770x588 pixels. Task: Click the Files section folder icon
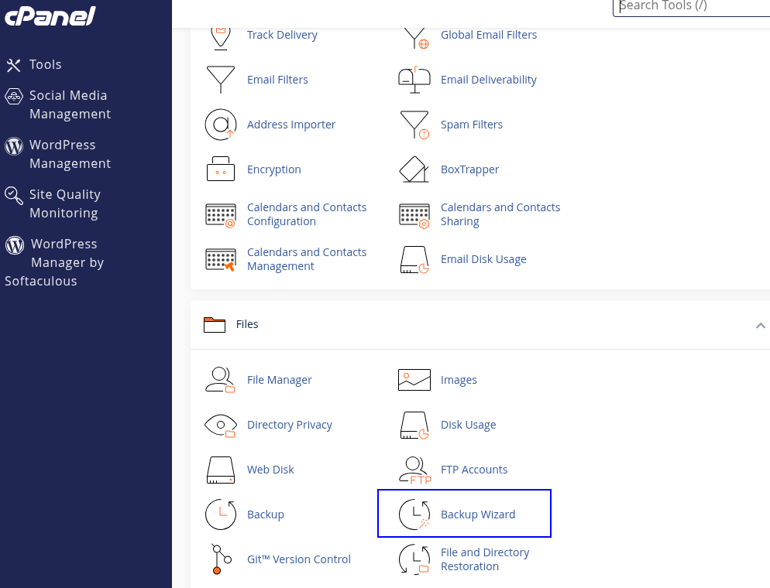pos(215,325)
